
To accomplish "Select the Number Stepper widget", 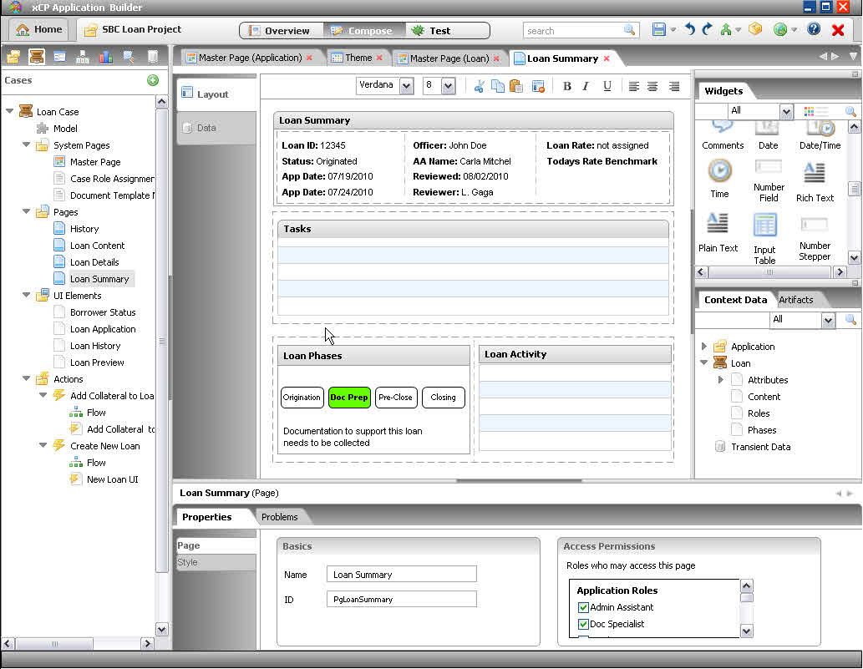I will coord(815,238).
